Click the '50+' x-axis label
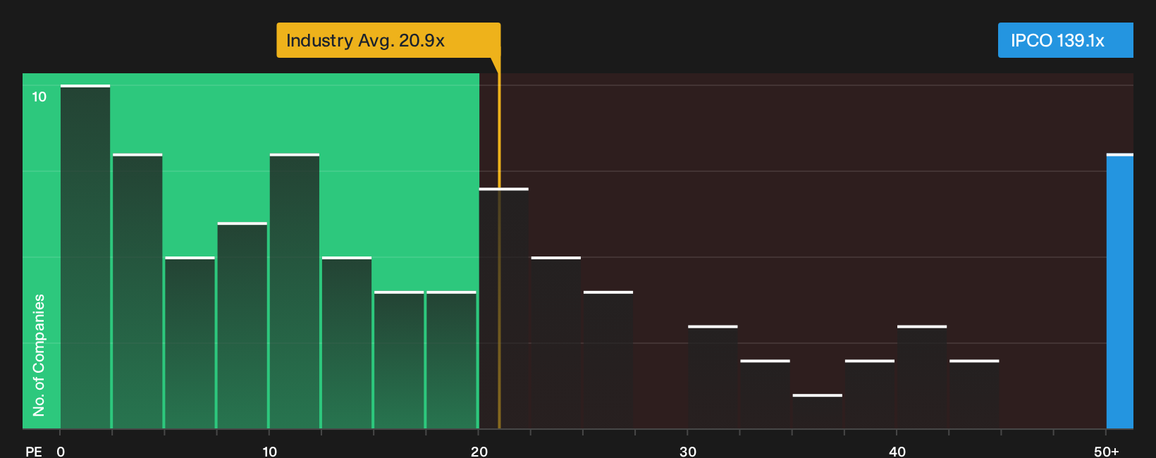The height and width of the screenshot is (458, 1156). click(1107, 451)
